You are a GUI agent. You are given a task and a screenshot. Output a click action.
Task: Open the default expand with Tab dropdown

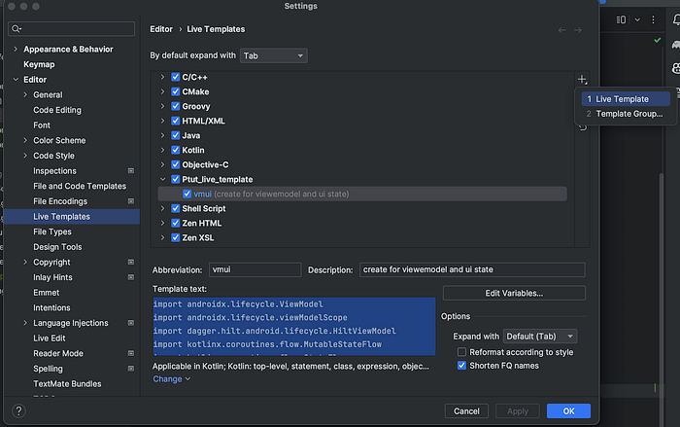274,55
